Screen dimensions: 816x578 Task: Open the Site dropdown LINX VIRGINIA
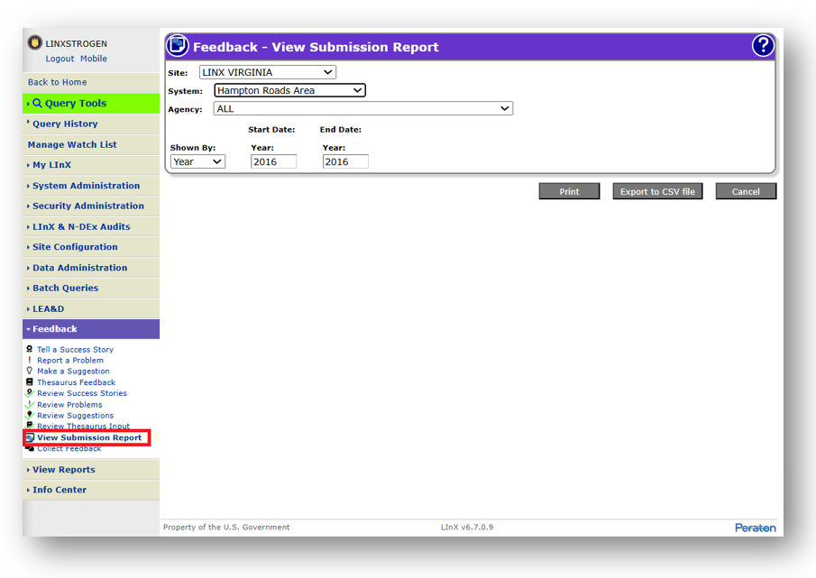268,72
